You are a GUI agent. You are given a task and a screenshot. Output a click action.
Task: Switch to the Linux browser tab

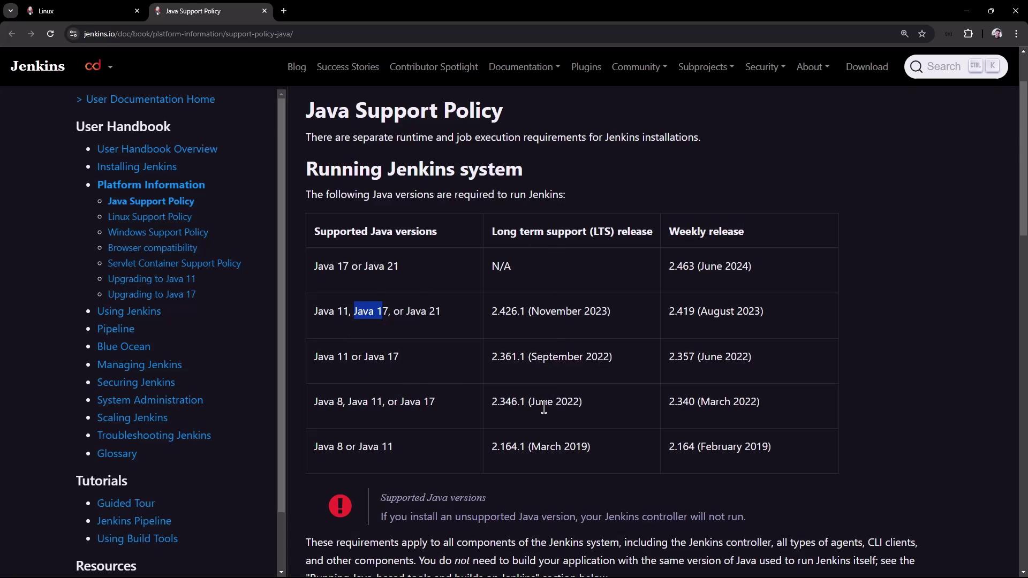[80, 11]
